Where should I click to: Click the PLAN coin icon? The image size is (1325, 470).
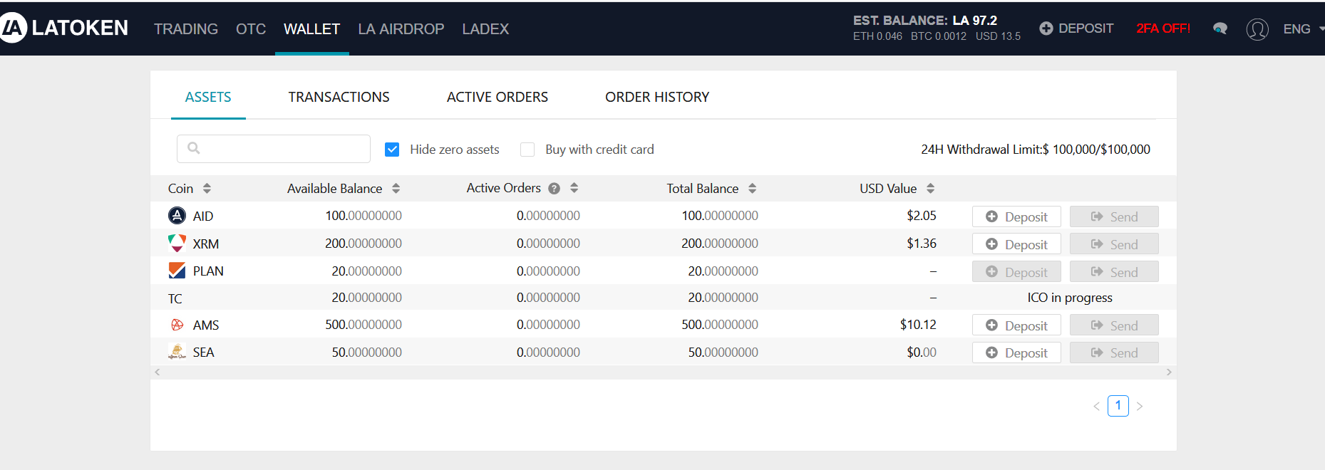(177, 271)
